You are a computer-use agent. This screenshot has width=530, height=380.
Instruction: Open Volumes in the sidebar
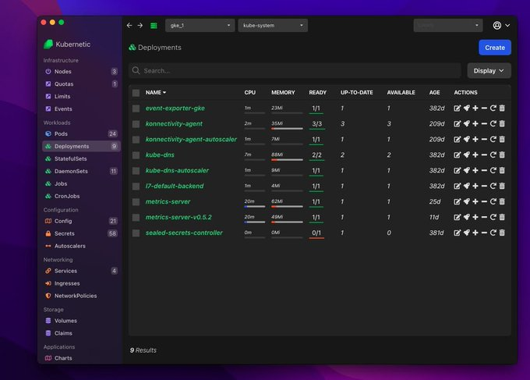point(81,321)
